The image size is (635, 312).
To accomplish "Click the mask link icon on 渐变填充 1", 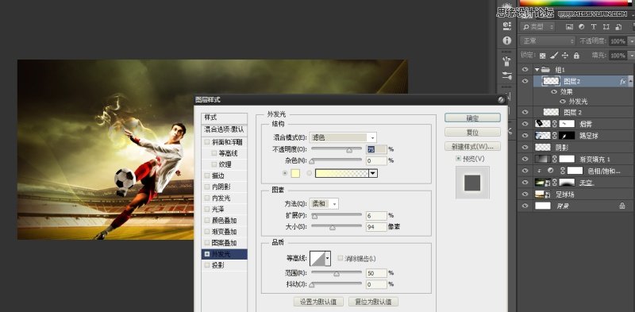I will click(x=555, y=159).
